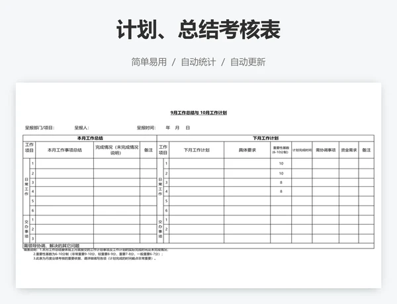Select the 本月工作事项总结 column header
Viewport: 397px width, 304px height.
click(65, 150)
